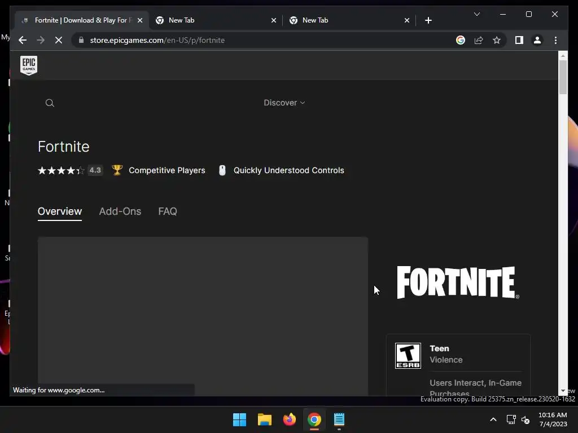Close the first New Tab
The height and width of the screenshot is (433, 578).
[x=274, y=20]
